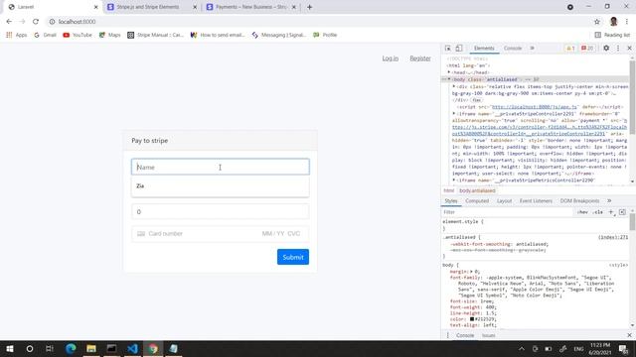Open the (index):271 source link
The width and height of the screenshot is (636, 357).
(x=612, y=237)
